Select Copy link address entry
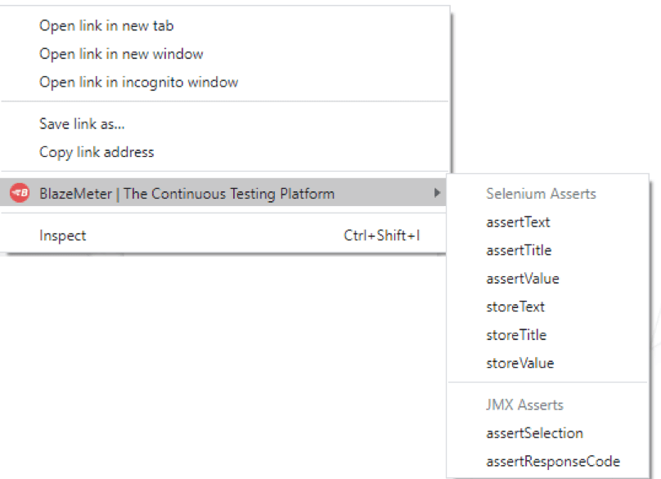This screenshot has height=479, width=661. point(97,152)
